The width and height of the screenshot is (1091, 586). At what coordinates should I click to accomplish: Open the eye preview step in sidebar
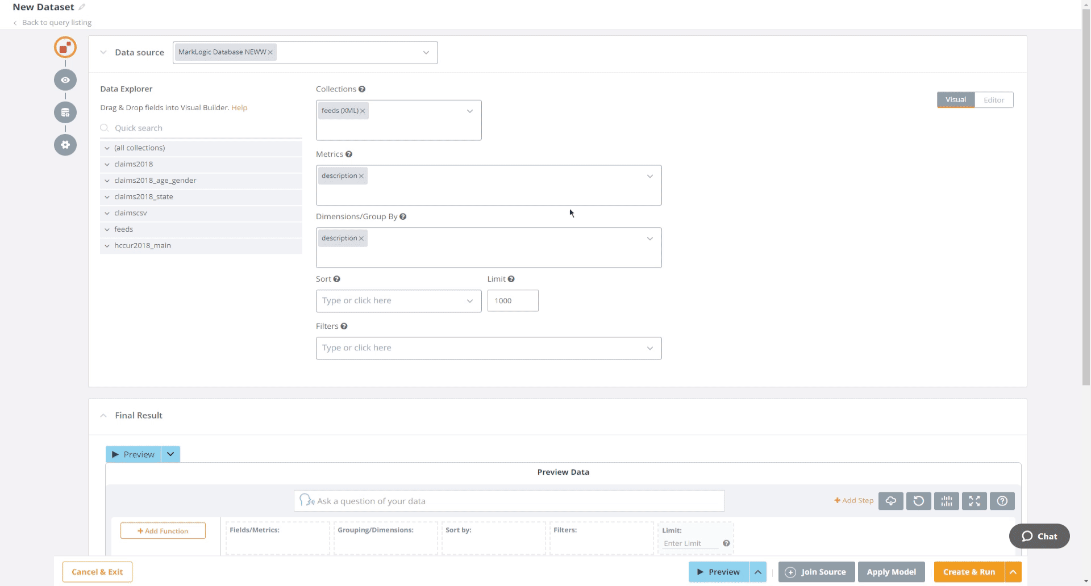(x=65, y=80)
